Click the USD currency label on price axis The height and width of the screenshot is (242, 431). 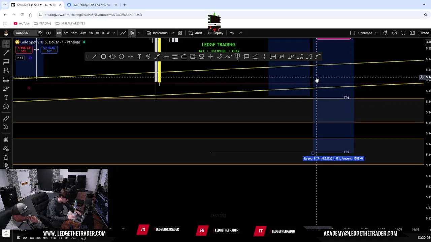[428, 42]
